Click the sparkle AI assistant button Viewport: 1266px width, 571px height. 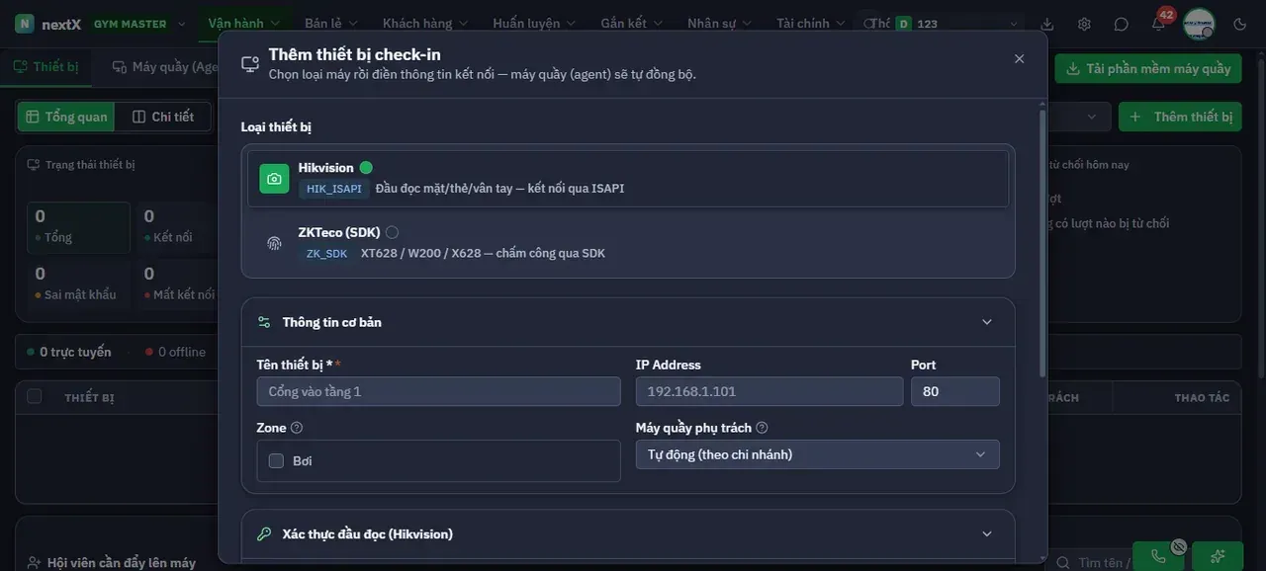[x=1218, y=556]
